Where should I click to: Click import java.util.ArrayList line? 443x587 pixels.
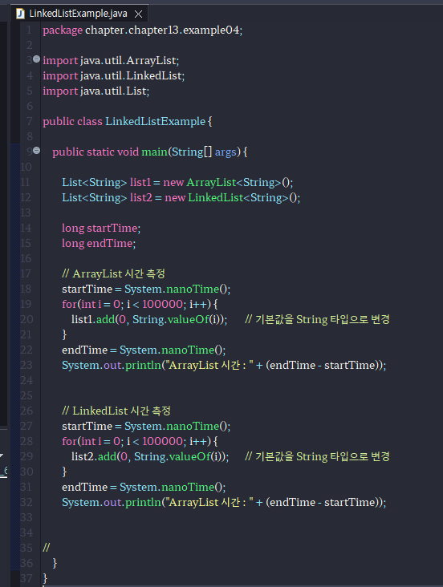[111, 61]
